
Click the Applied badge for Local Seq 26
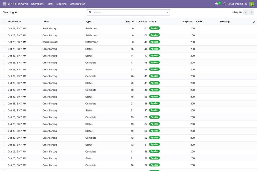coord(154,165)
